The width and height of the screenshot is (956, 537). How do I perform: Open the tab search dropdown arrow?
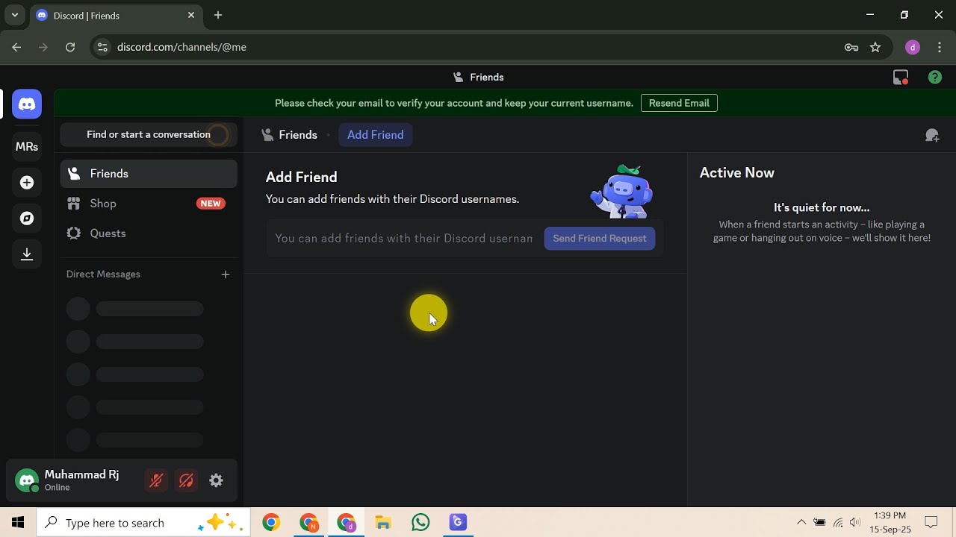click(14, 15)
